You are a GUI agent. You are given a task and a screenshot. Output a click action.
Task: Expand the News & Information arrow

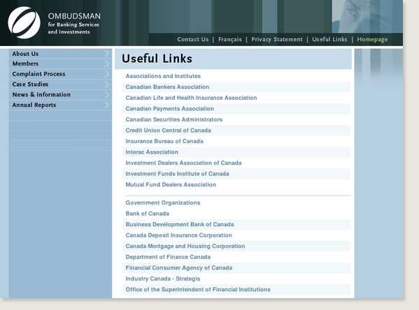coord(107,95)
